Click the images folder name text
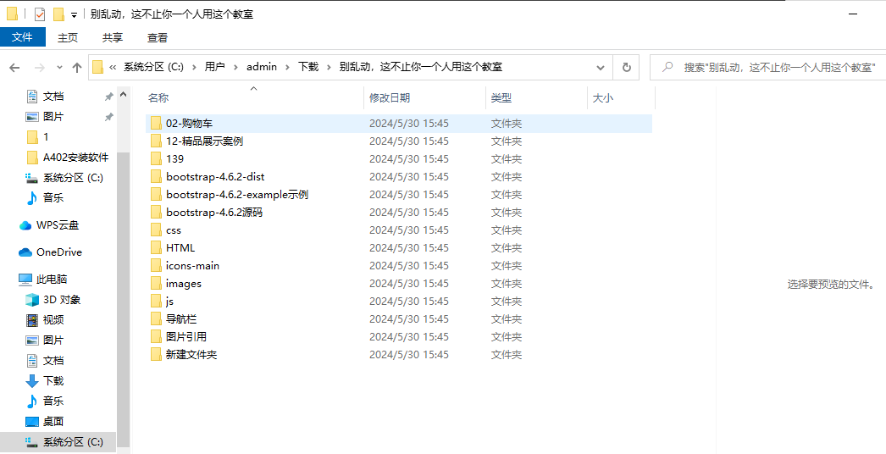Screen dimensions: 886x454 click(184, 284)
